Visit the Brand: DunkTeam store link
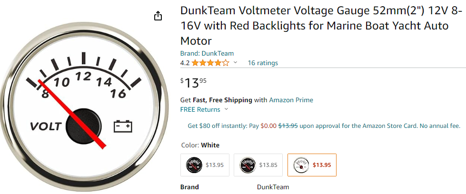This screenshot has height=194, width=466. [x=207, y=53]
